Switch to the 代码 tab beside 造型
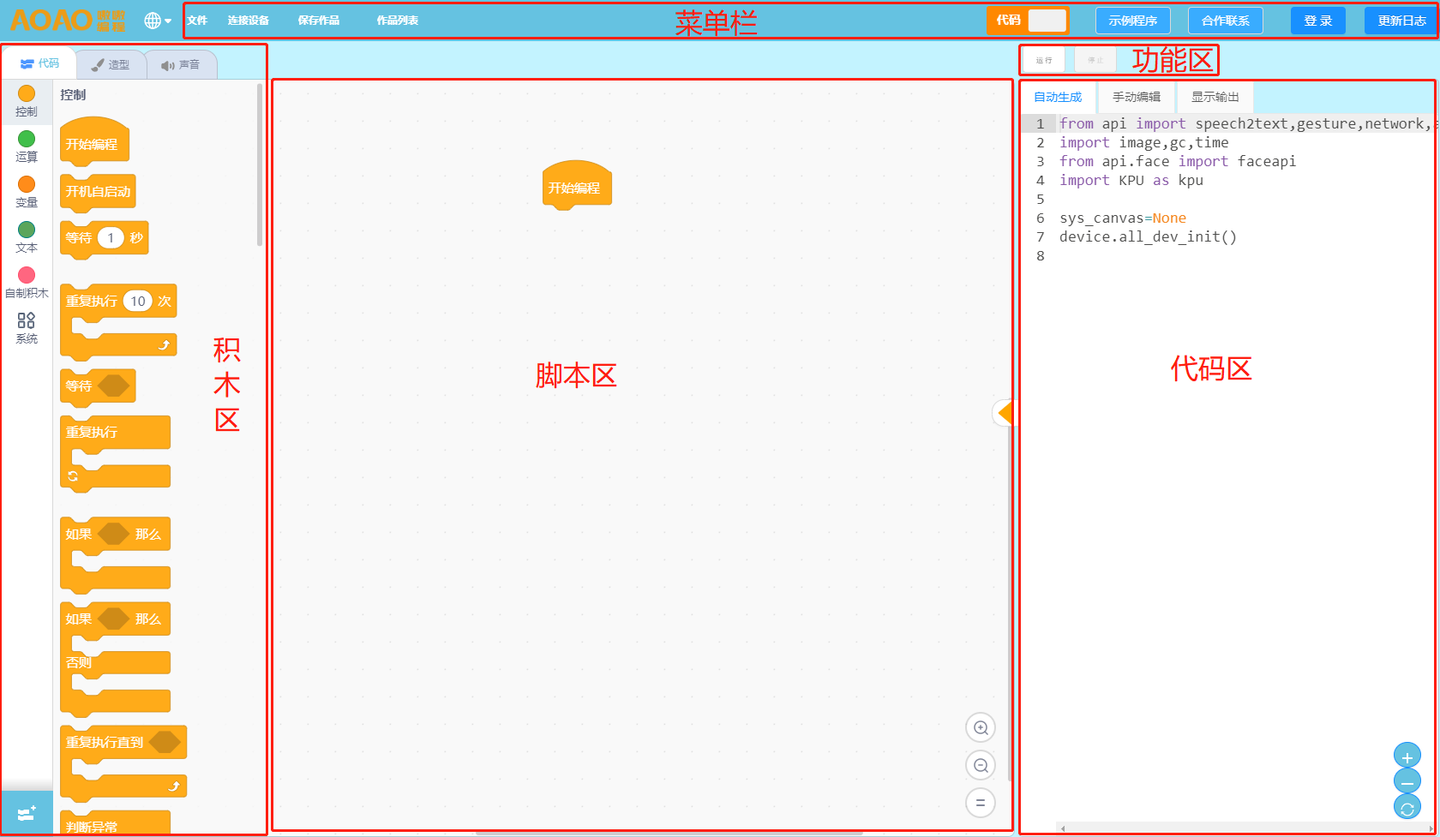The width and height of the screenshot is (1440, 837). pyautogui.click(x=39, y=63)
